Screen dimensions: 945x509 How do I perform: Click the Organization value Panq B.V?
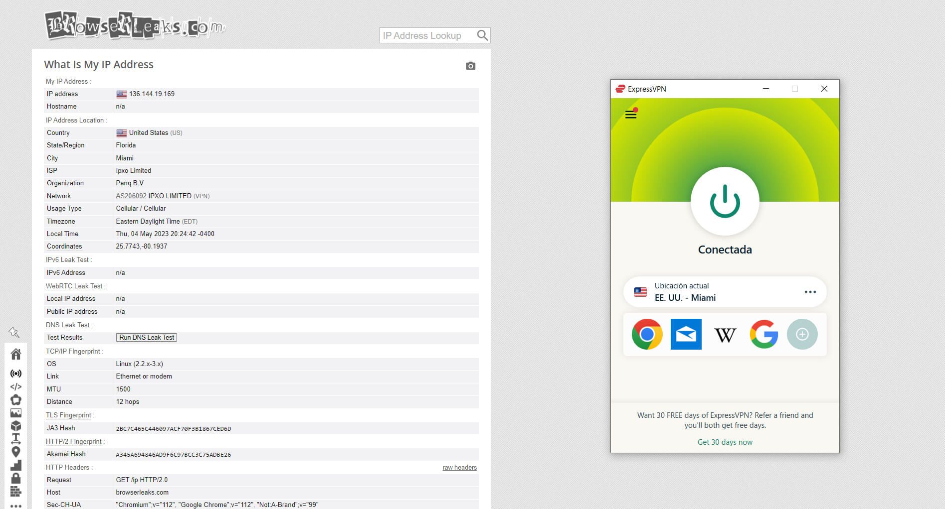pyautogui.click(x=130, y=183)
